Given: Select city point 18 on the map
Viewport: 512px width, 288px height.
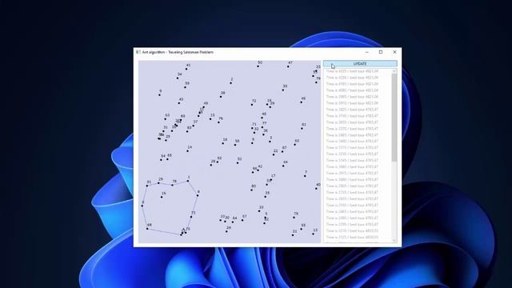Looking at the screenshot, I should (223, 143).
